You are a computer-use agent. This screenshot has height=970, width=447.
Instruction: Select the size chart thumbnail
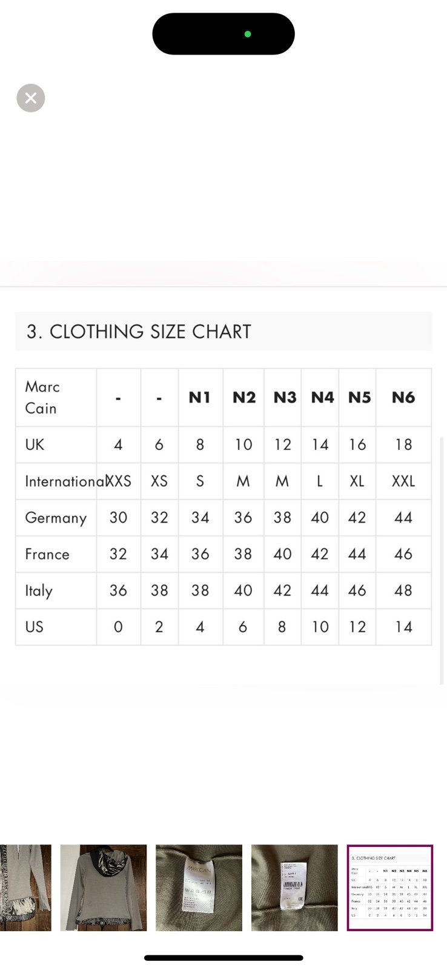pyautogui.click(x=389, y=888)
